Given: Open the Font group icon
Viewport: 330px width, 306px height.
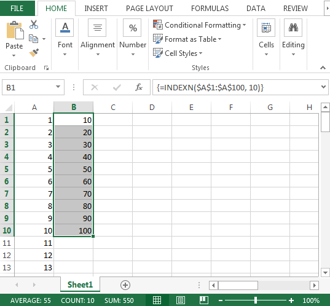Looking at the screenshot, I should coord(65,28).
